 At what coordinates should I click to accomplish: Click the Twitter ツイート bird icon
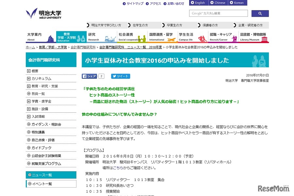[114, 76]
